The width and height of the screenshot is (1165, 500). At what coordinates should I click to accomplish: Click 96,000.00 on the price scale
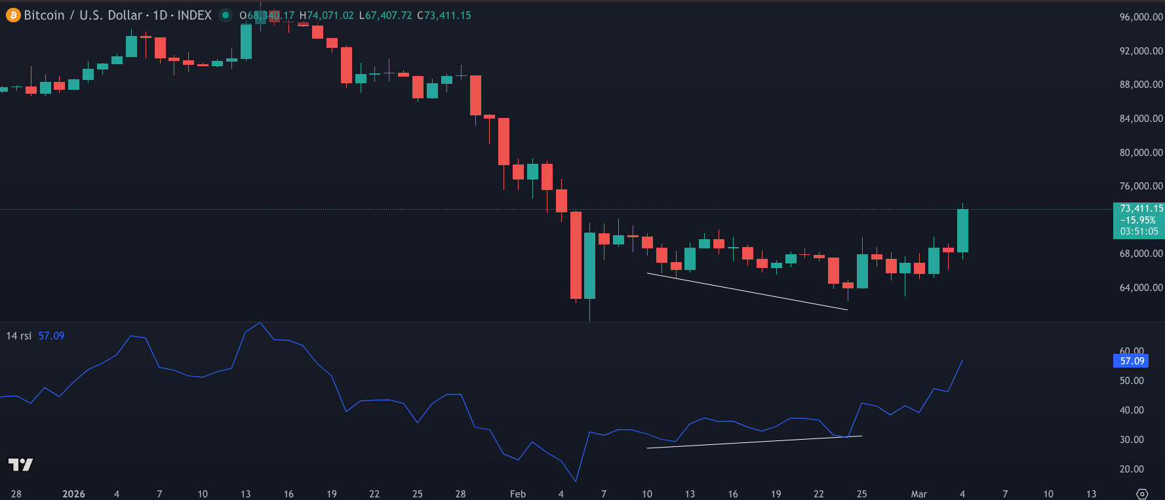click(1141, 17)
